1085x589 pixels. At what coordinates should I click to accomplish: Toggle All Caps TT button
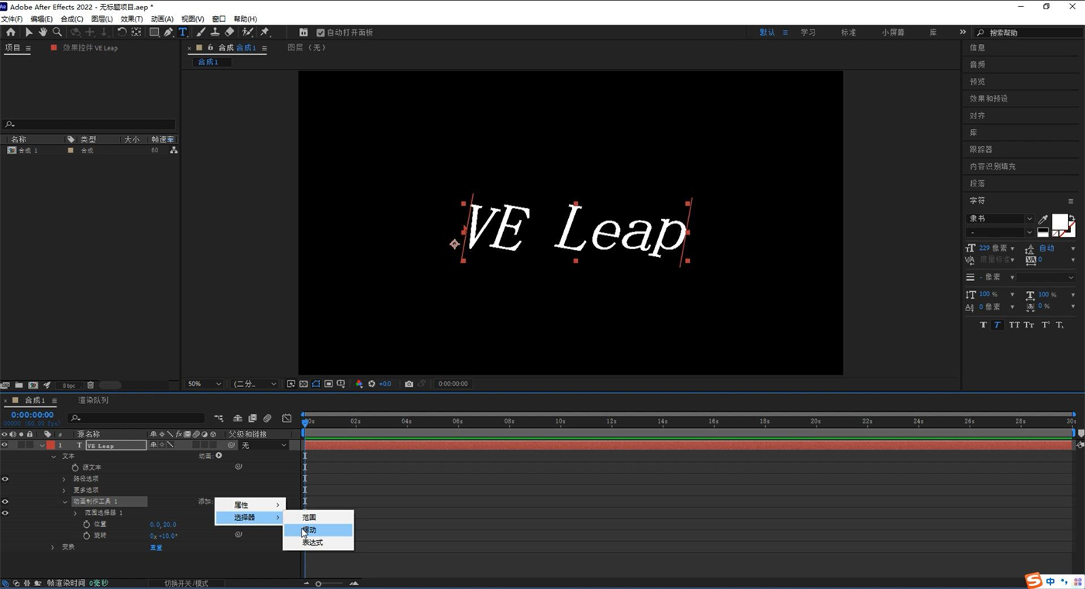click(1014, 325)
